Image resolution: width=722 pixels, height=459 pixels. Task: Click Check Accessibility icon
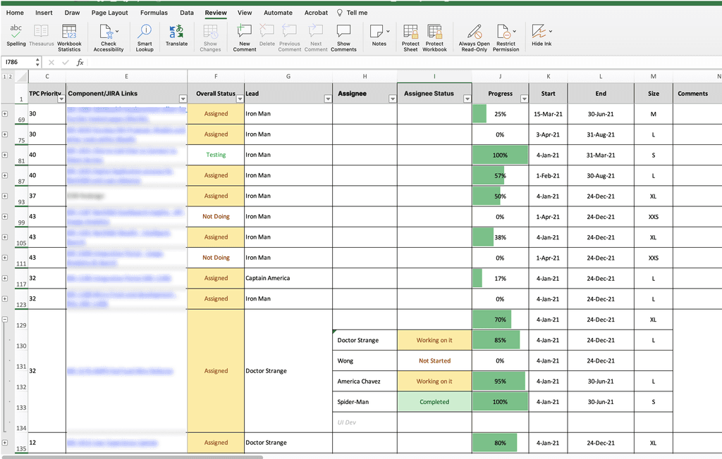(106, 31)
